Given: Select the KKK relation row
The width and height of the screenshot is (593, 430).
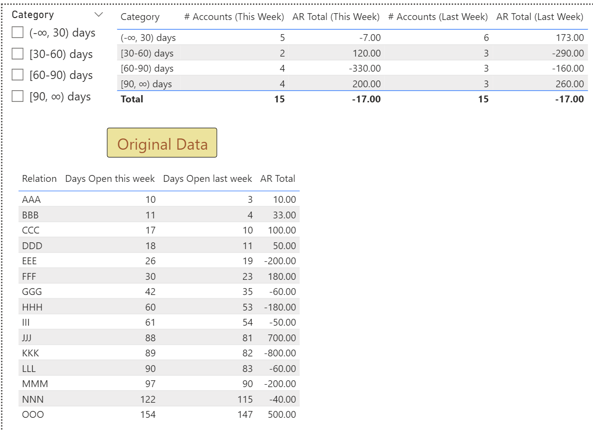Looking at the screenshot, I should click(x=159, y=353).
